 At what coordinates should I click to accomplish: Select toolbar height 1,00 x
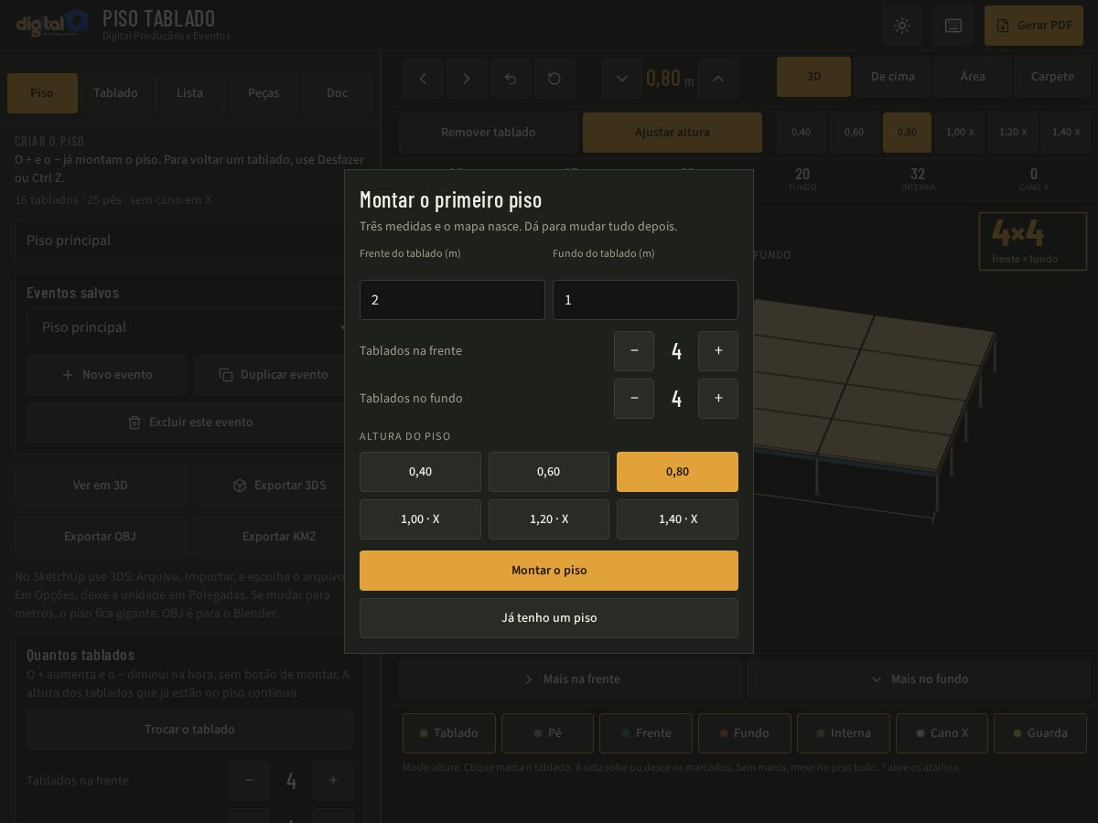(x=960, y=133)
